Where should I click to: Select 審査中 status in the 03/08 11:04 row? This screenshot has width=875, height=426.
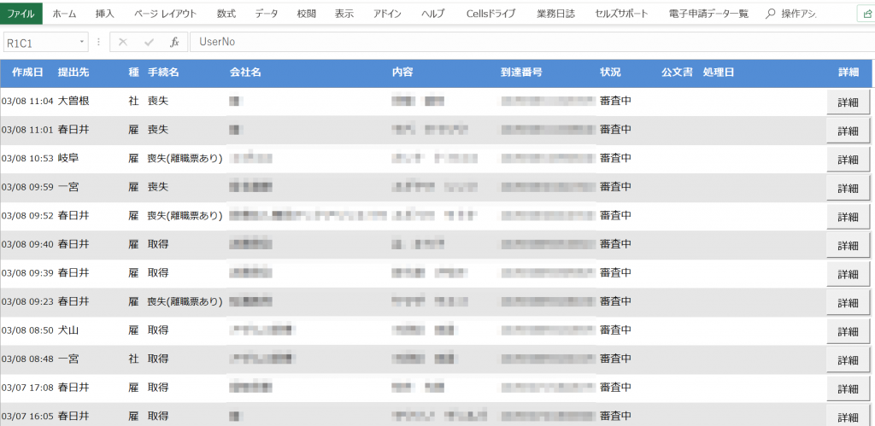(615, 101)
